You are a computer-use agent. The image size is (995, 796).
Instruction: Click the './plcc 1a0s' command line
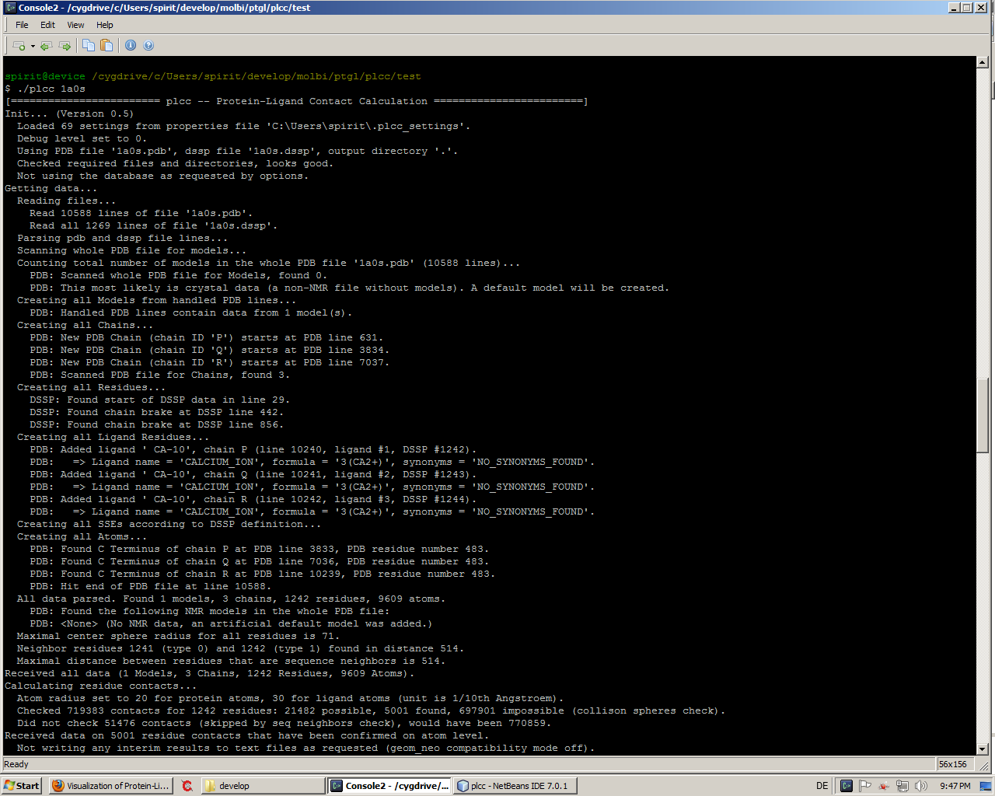(x=45, y=89)
